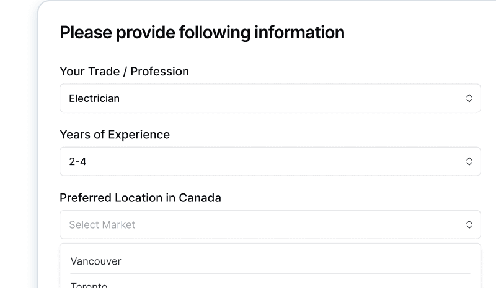Choose Toronto in the market list

click(89, 285)
